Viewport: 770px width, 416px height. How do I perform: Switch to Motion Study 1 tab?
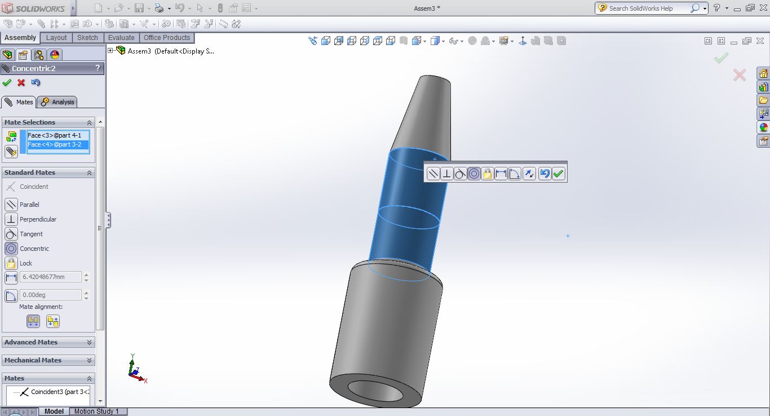tap(96, 411)
